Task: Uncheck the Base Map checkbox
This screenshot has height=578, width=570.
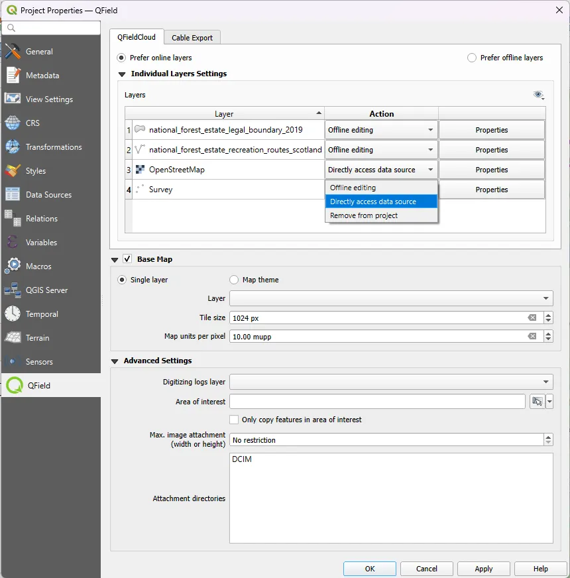Action: pos(127,259)
